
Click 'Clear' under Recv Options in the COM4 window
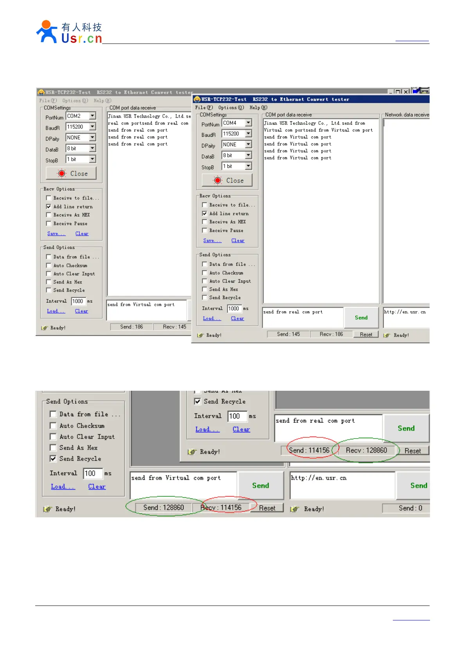point(238,241)
